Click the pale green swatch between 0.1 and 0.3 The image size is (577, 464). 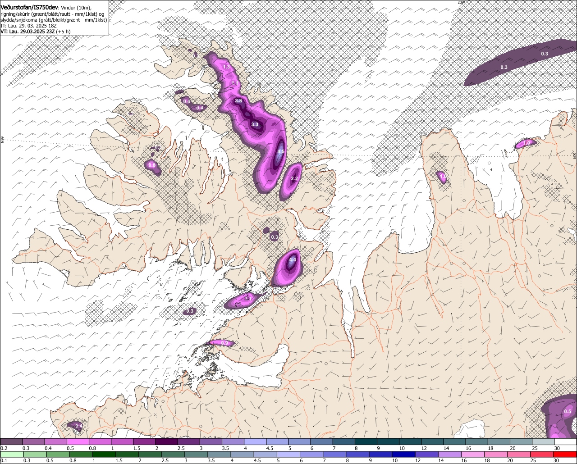point(11,454)
